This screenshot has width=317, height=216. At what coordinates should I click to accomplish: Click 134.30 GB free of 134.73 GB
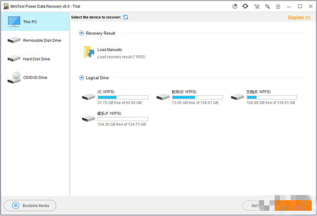tap(122, 124)
